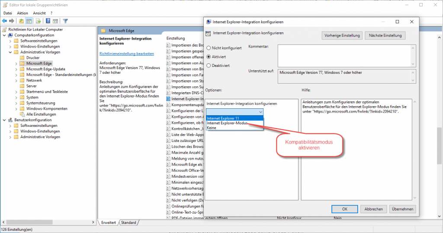Open the blue help toolbar icon

coord(48,21)
